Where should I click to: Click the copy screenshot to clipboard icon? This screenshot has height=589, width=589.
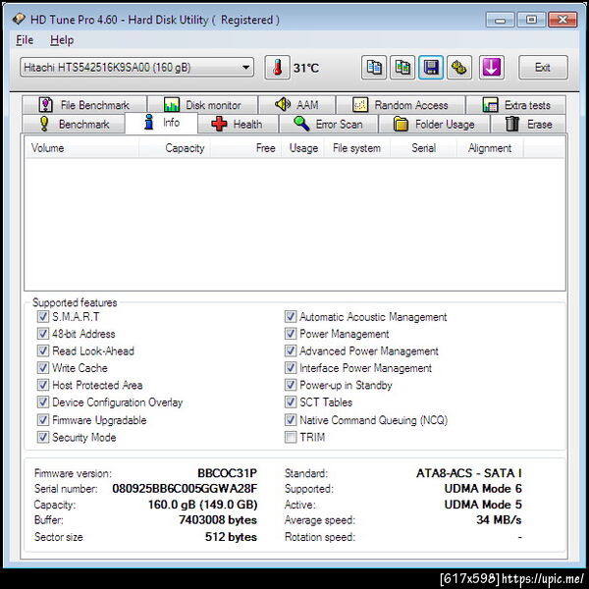(x=402, y=68)
